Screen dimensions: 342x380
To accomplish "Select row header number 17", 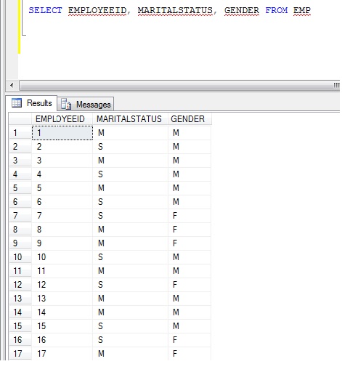I will click(x=20, y=354).
